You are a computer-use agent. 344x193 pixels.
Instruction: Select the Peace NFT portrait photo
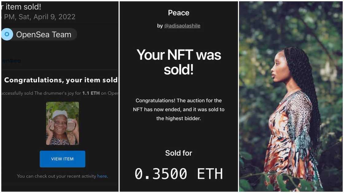click(x=291, y=96)
